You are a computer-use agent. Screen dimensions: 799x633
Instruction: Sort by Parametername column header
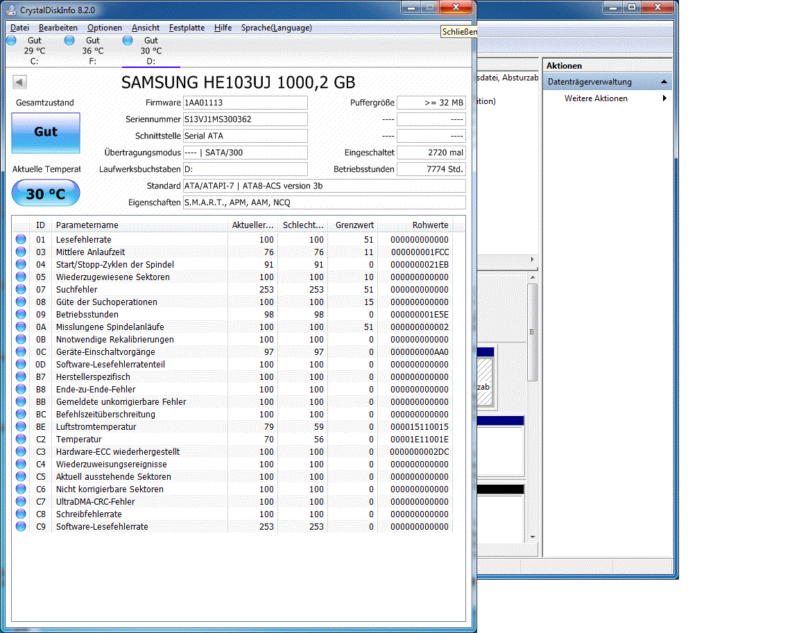point(139,225)
